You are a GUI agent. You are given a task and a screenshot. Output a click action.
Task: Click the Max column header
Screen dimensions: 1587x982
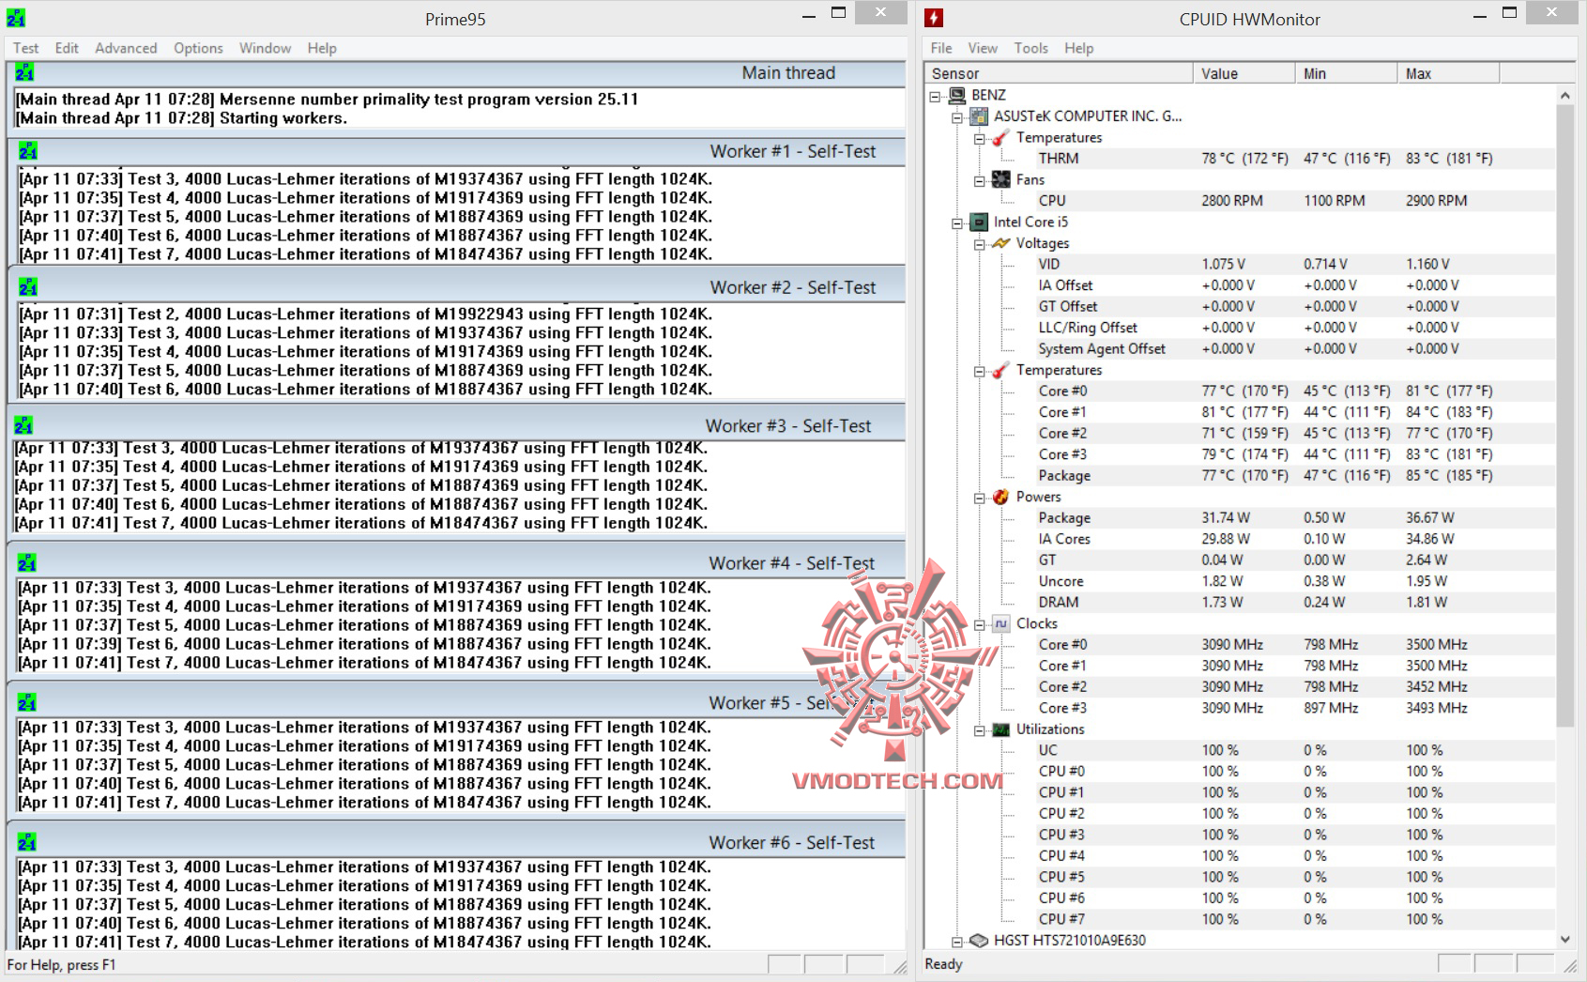(1449, 73)
